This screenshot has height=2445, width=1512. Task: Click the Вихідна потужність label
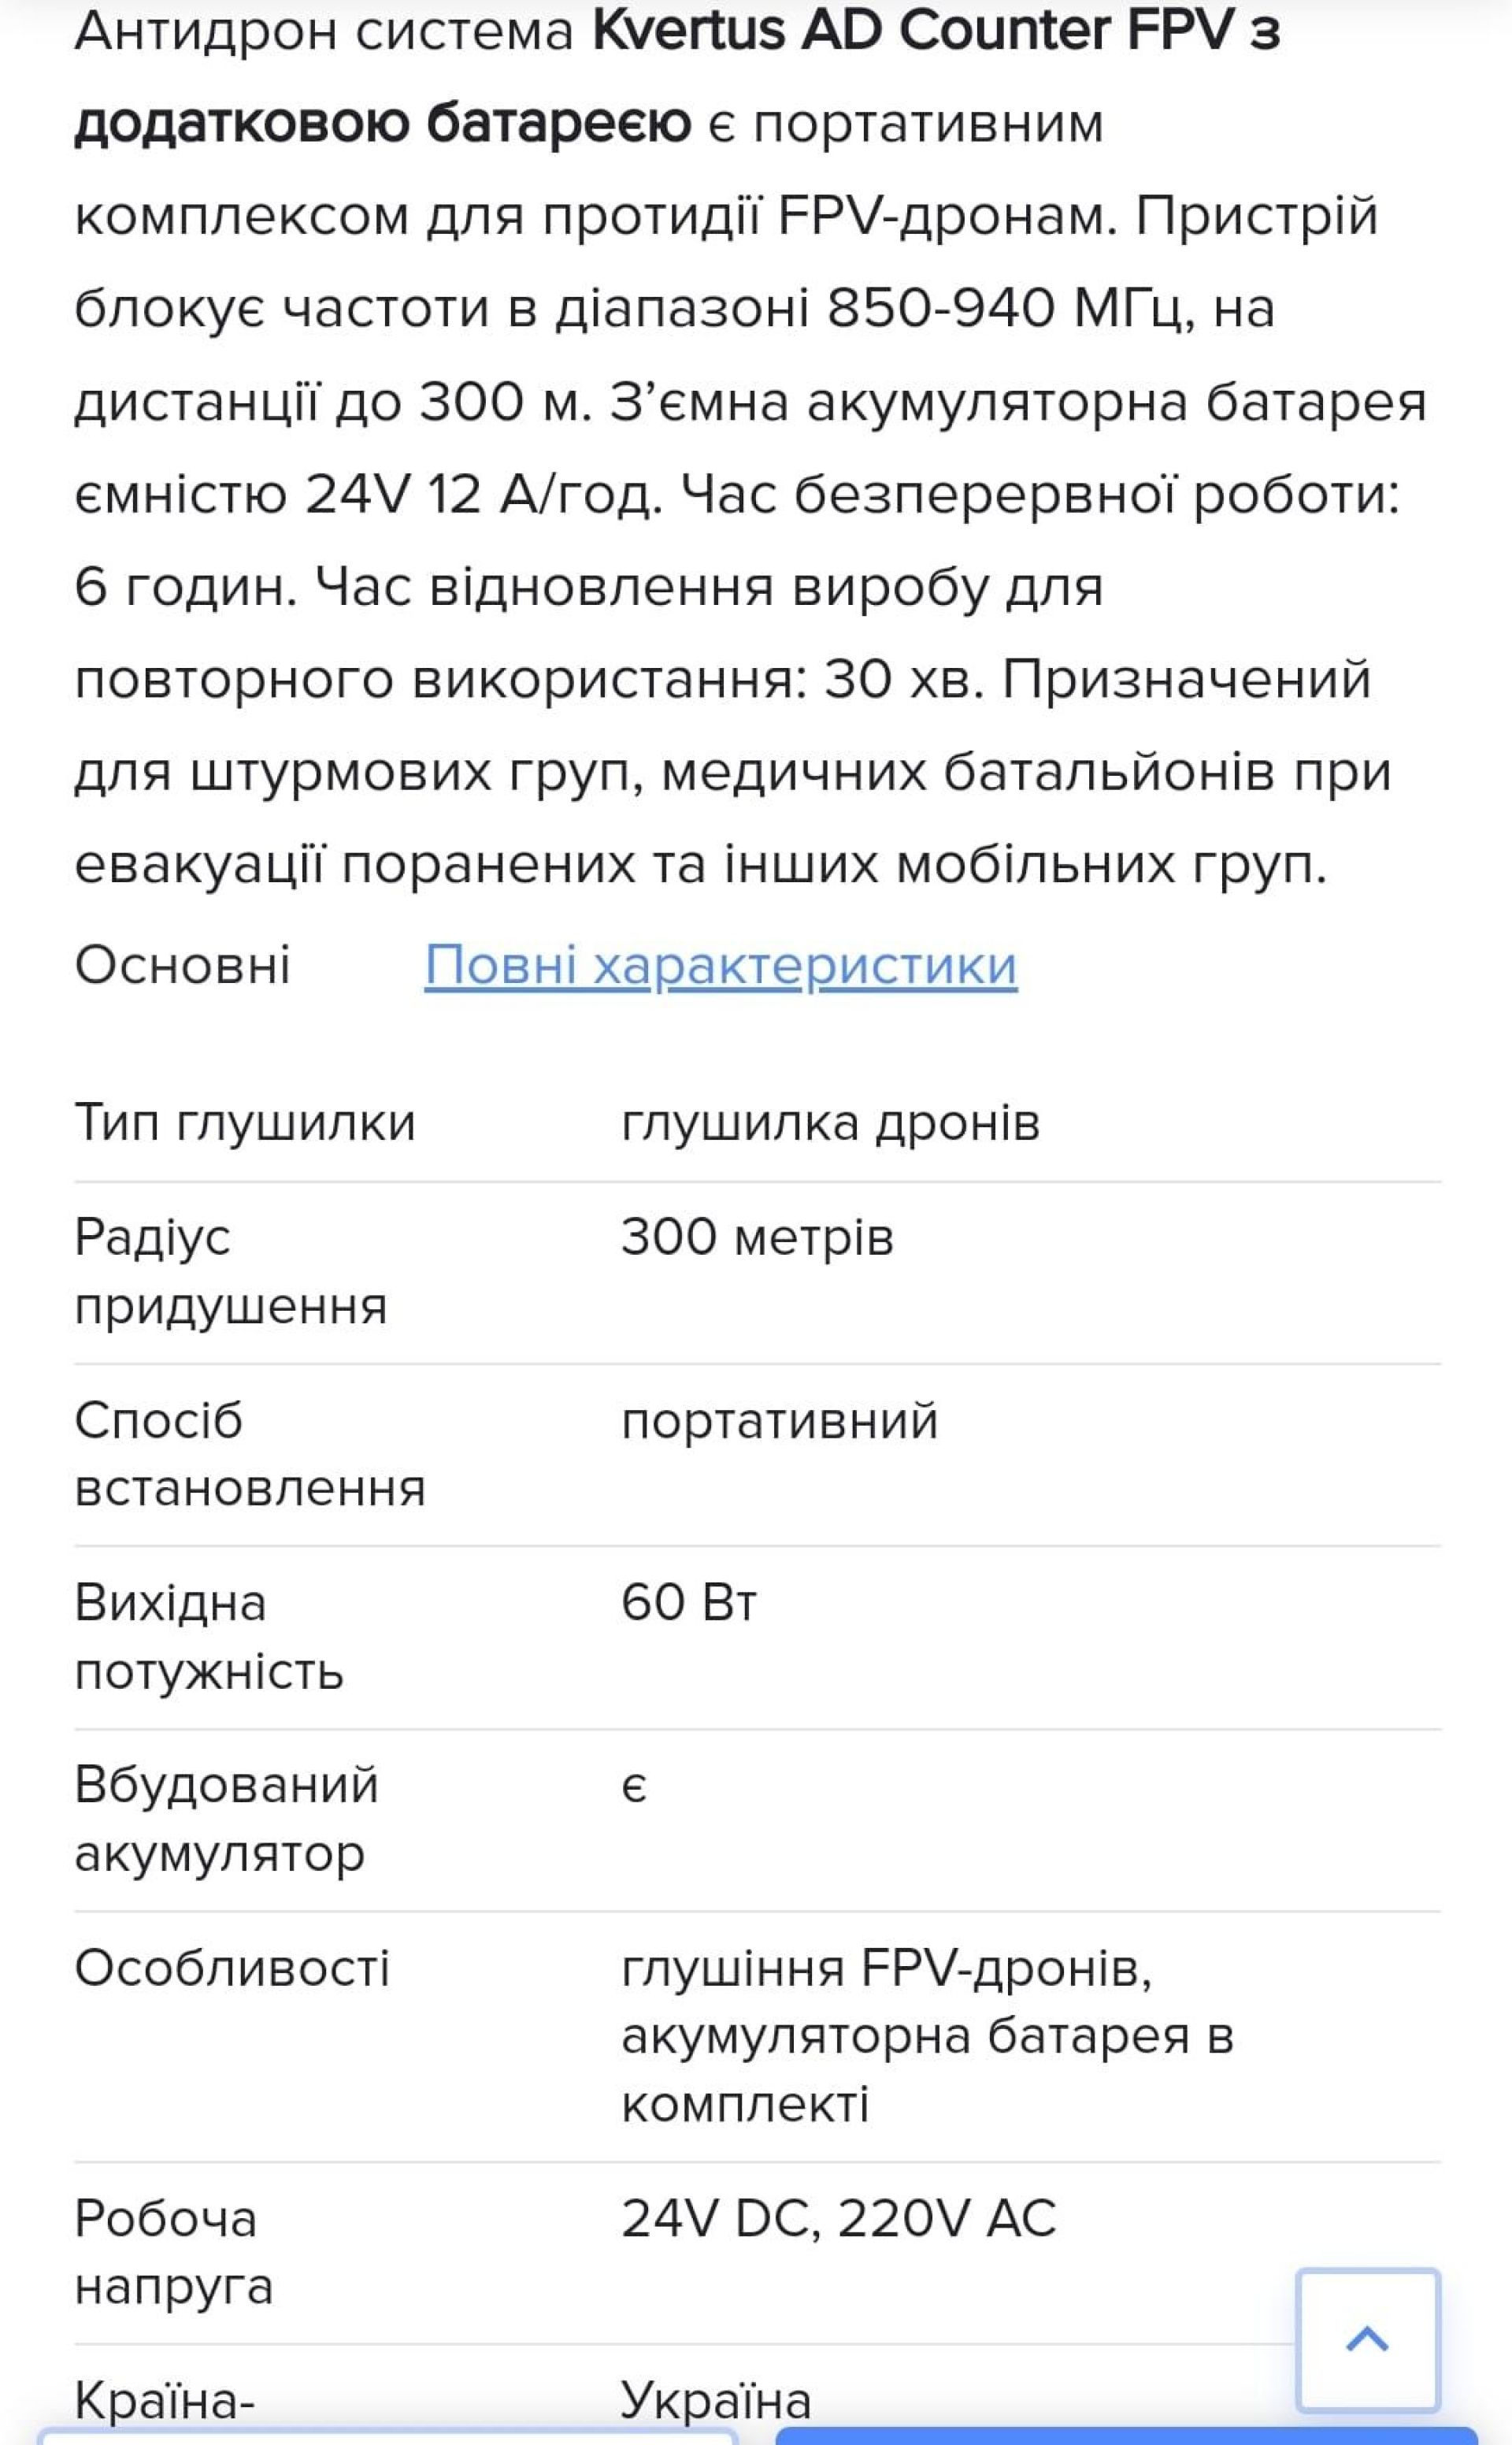click(208, 1636)
